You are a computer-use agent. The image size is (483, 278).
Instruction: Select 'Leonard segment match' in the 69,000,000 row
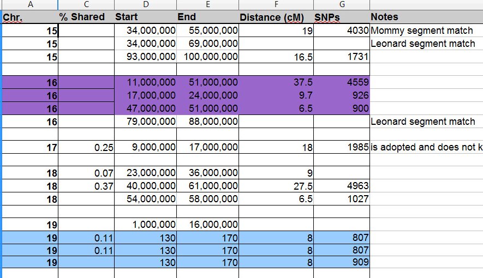click(426, 44)
